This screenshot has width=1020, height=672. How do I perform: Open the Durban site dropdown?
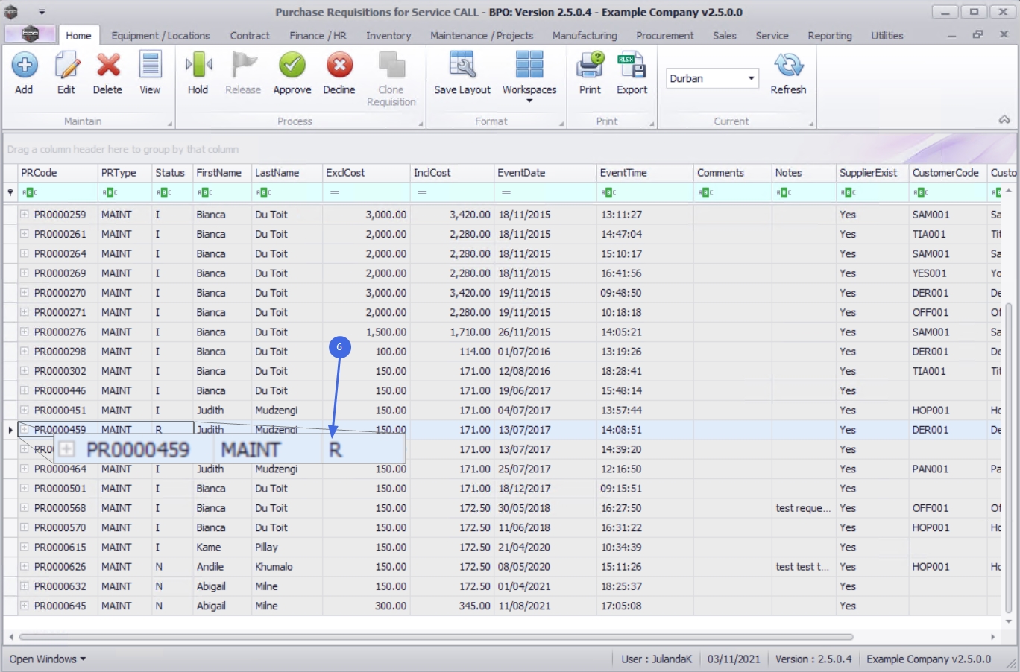751,78
